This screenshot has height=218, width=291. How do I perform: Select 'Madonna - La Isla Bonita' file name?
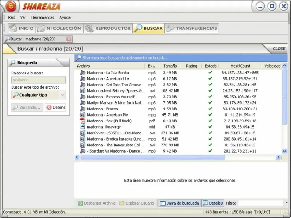tap(108, 73)
